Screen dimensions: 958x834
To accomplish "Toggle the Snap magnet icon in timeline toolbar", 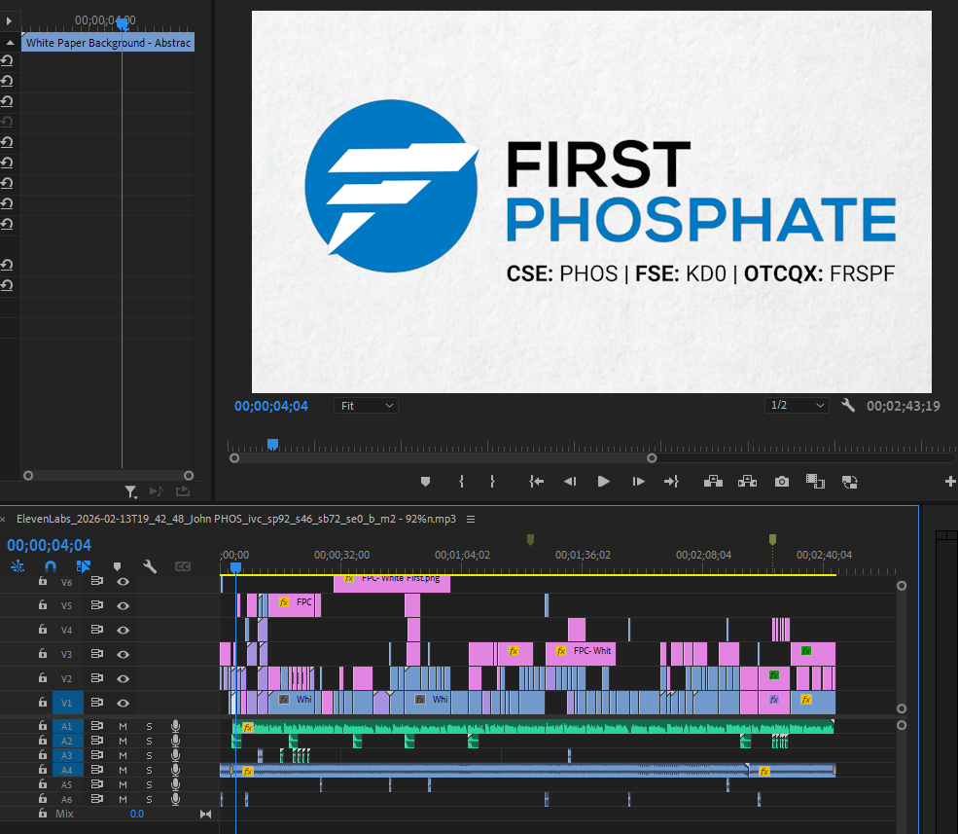I will (x=51, y=566).
